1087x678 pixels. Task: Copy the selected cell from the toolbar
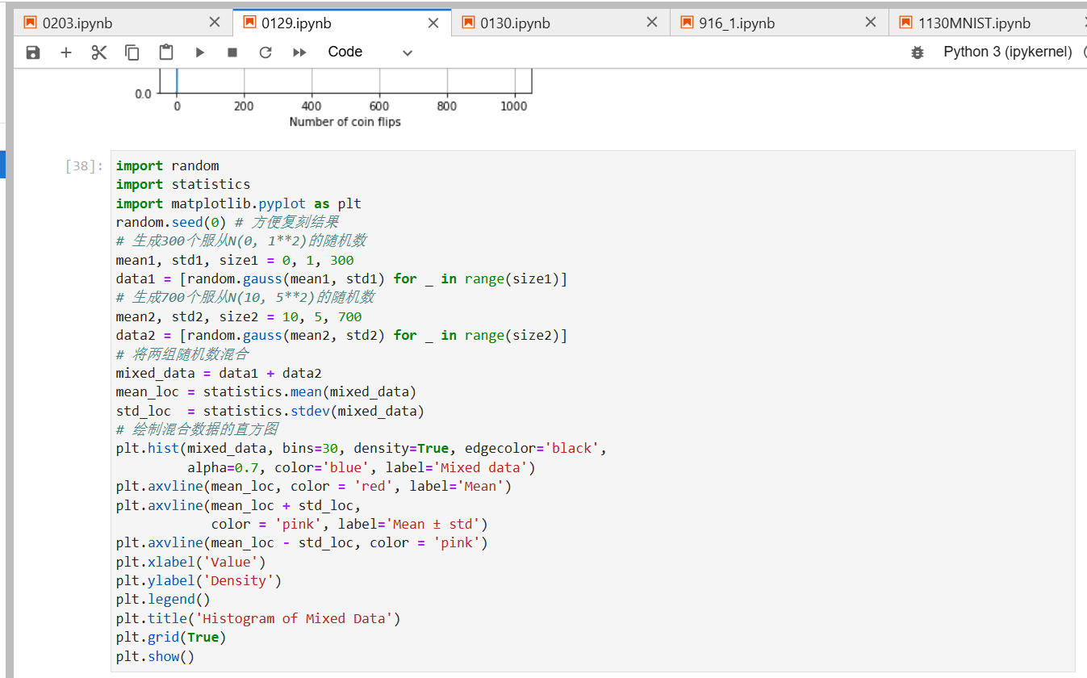pos(132,52)
